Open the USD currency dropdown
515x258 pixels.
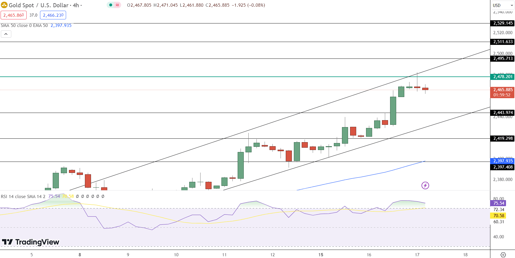(503, 5)
